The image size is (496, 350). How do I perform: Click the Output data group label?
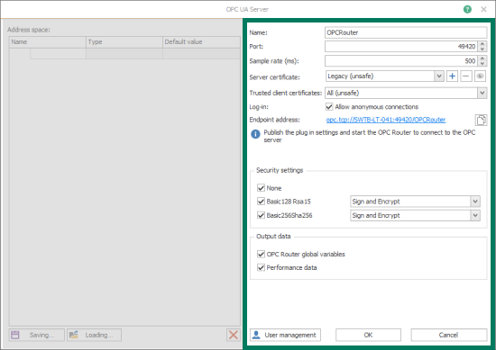(273, 236)
